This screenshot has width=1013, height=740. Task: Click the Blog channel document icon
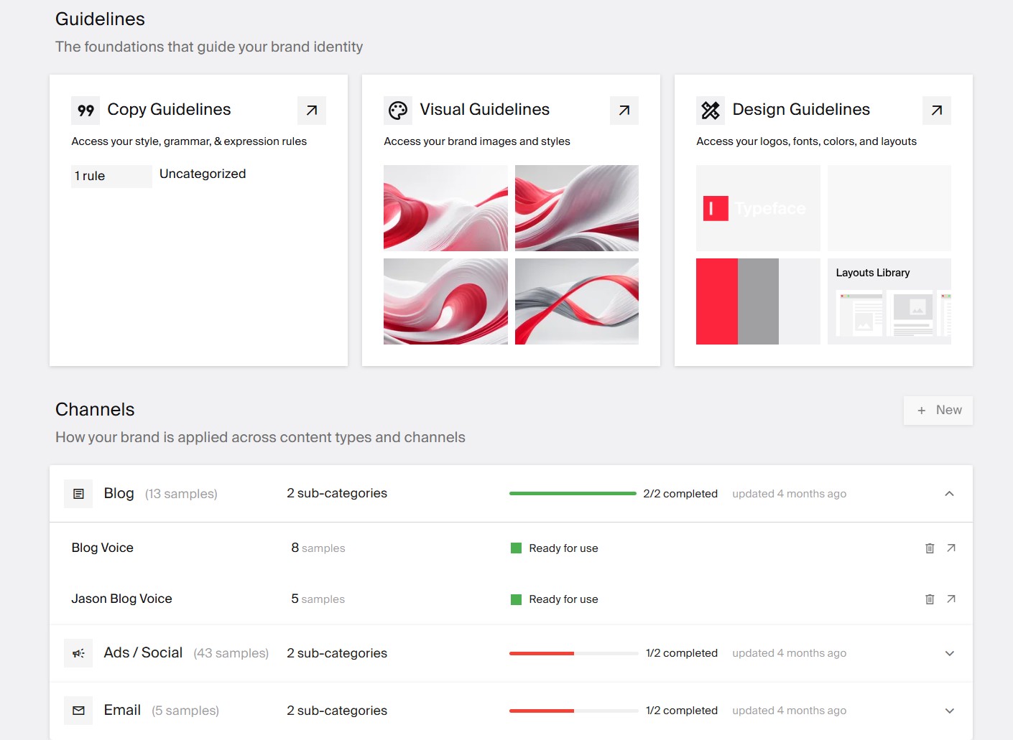click(78, 494)
